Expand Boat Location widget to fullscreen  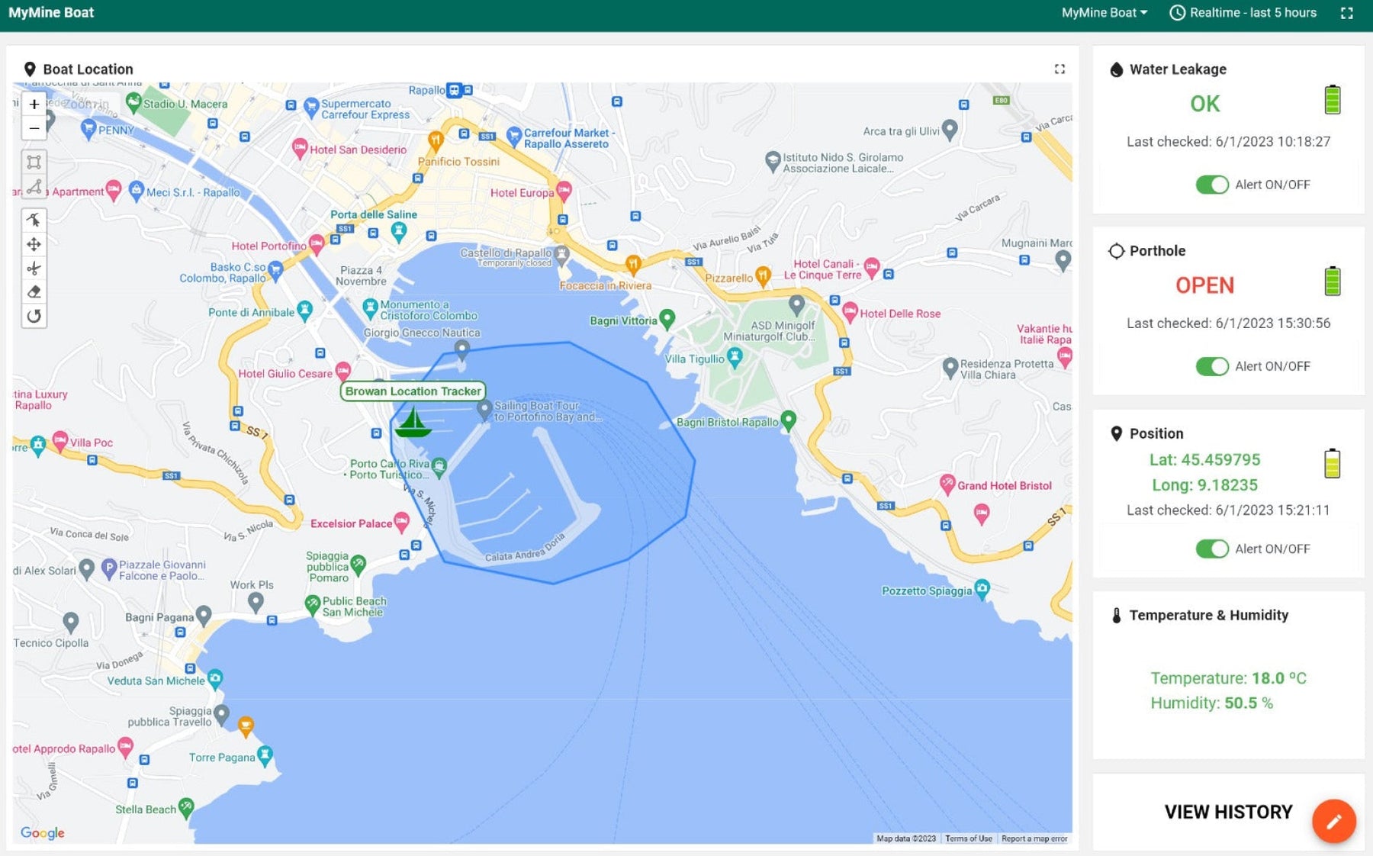pos(1059,69)
